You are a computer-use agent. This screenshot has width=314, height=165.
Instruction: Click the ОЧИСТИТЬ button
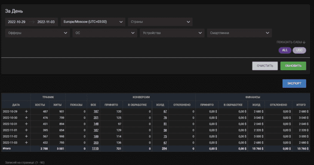click(x=265, y=66)
